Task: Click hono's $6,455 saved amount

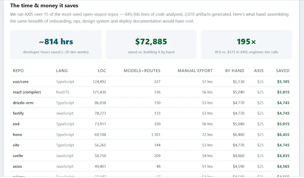Action: tap(283, 135)
